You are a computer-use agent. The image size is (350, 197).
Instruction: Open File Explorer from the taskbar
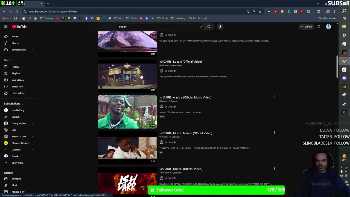tap(344, 27)
